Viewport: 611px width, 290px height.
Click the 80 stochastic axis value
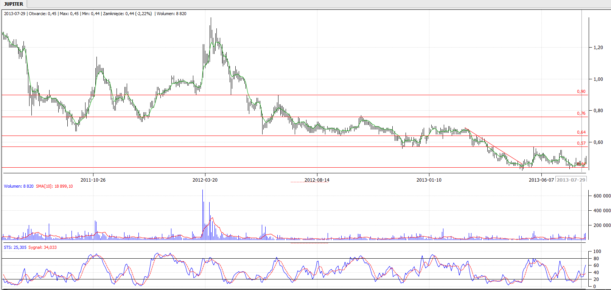tap(596, 259)
